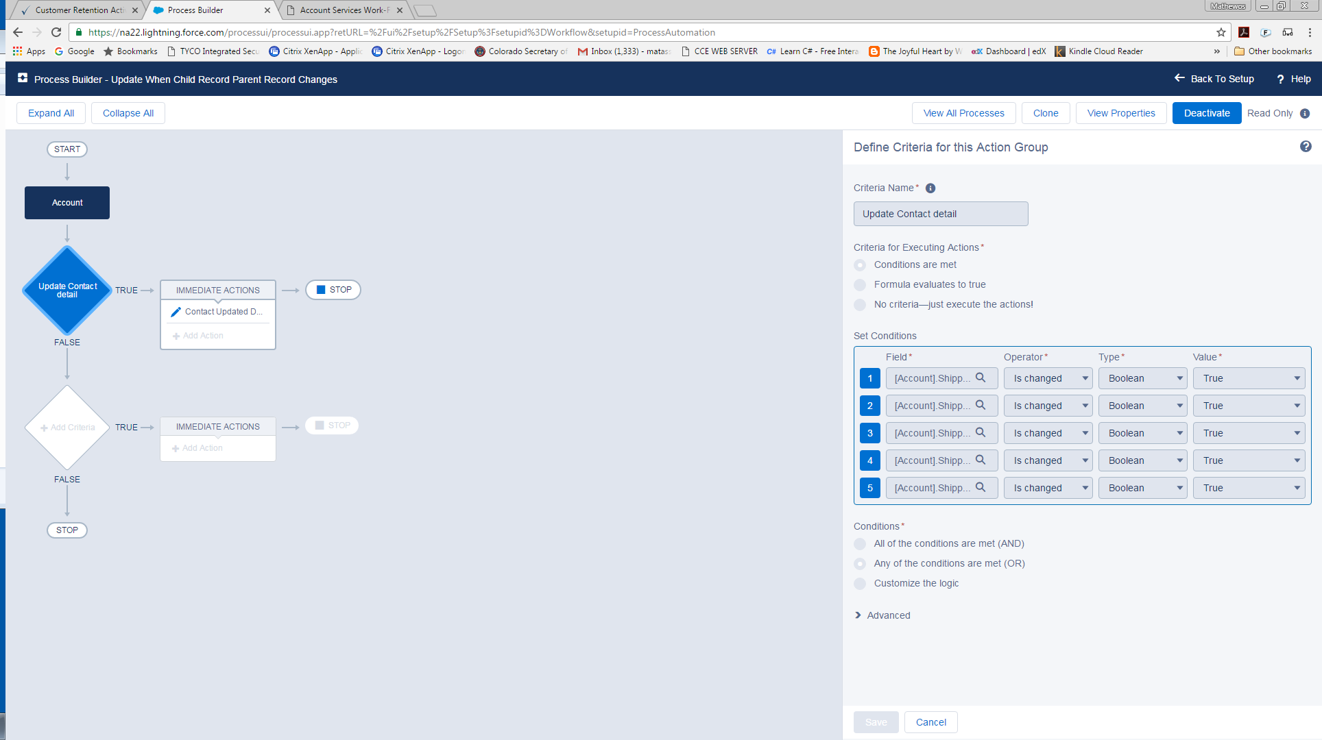Click the browser reload page icon
The height and width of the screenshot is (740, 1322).
point(56,32)
